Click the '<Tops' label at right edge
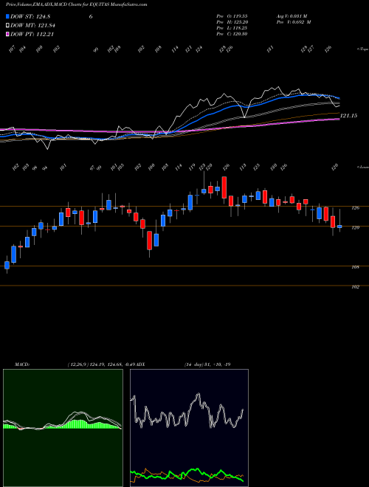This screenshot has width=369, height=487. pyautogui.click(x=363, y=49)
